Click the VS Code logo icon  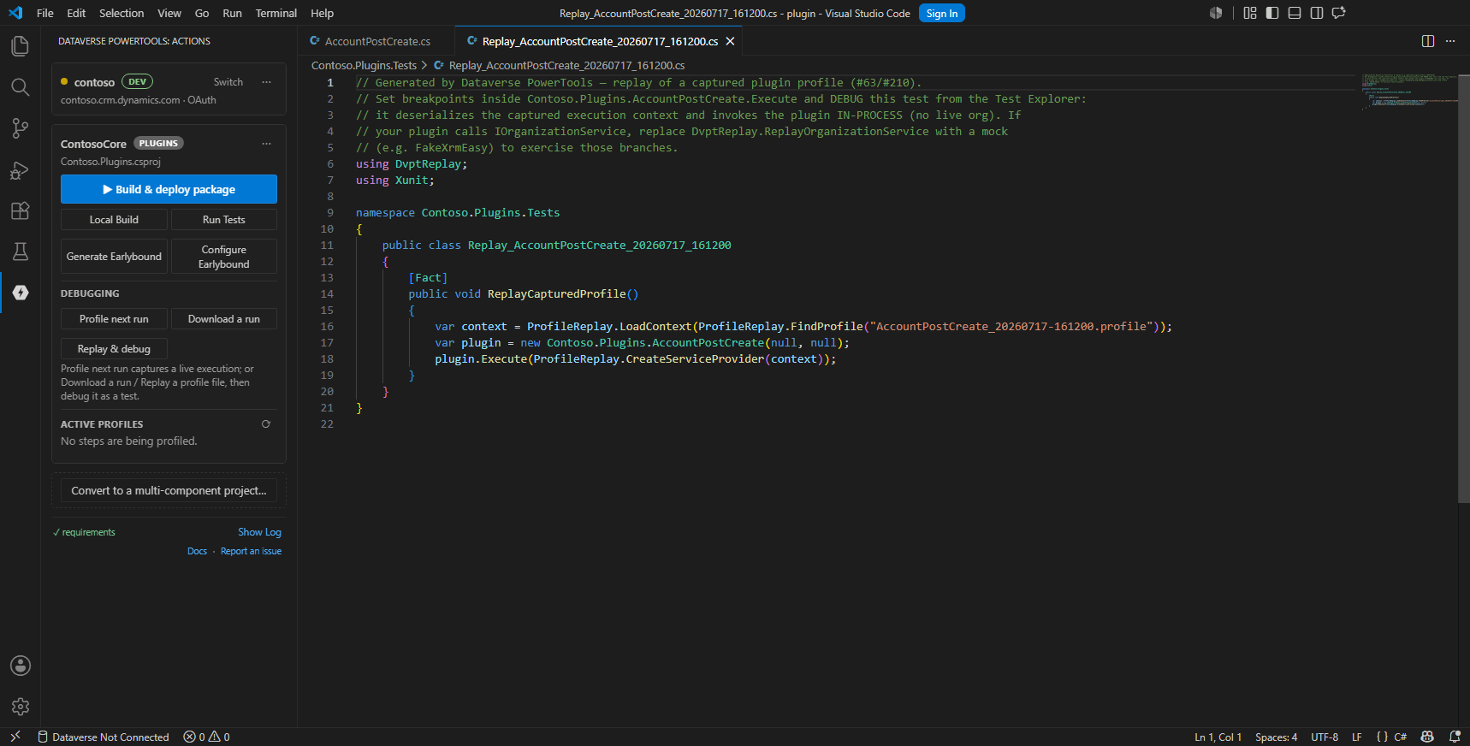[15, 13]
